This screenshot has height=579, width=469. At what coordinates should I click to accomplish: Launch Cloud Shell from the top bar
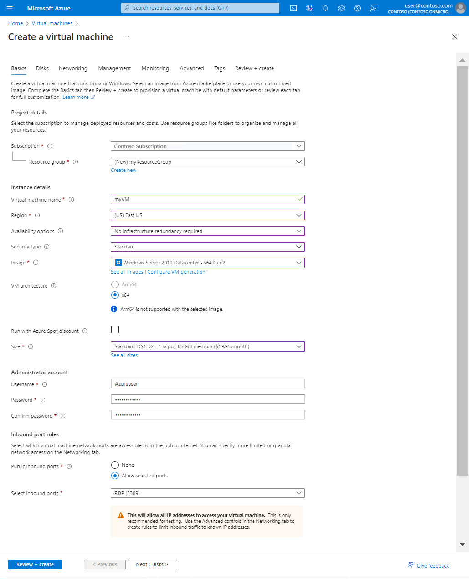point(294,8)
